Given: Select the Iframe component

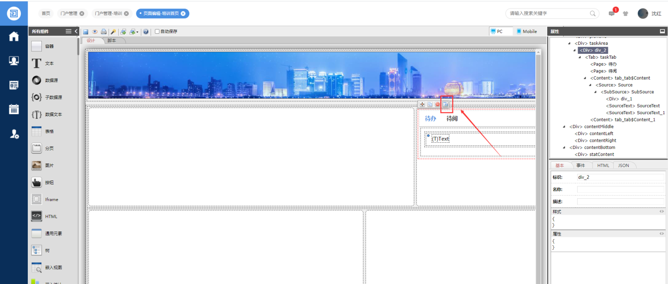Looking at the screenshot, I should click(45, 200).
